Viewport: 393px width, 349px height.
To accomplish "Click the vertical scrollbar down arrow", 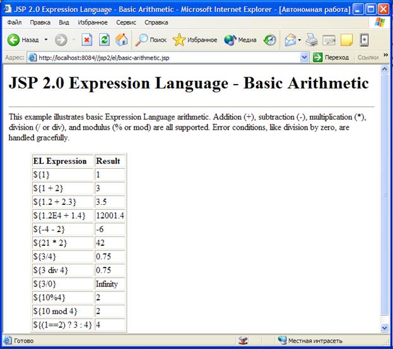I will [385, 328].
